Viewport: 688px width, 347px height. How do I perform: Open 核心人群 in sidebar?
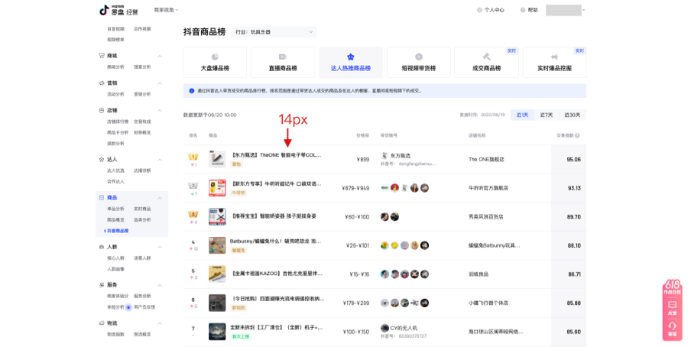coord(116,258)
